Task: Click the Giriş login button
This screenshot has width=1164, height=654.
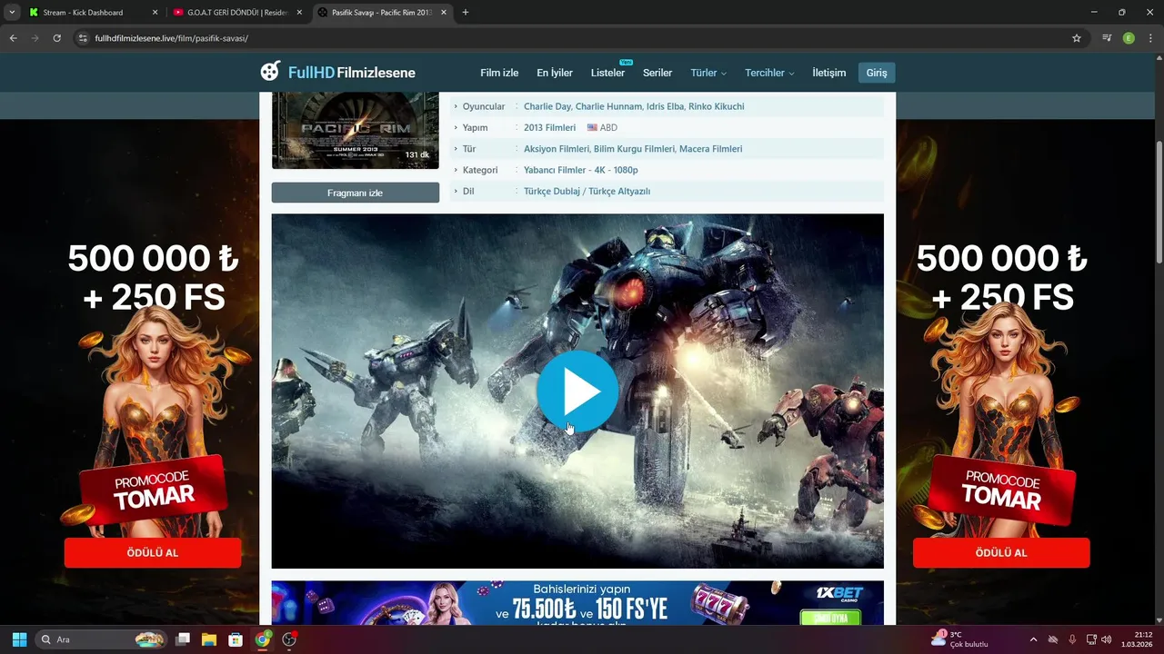Action: pos(877,73)
